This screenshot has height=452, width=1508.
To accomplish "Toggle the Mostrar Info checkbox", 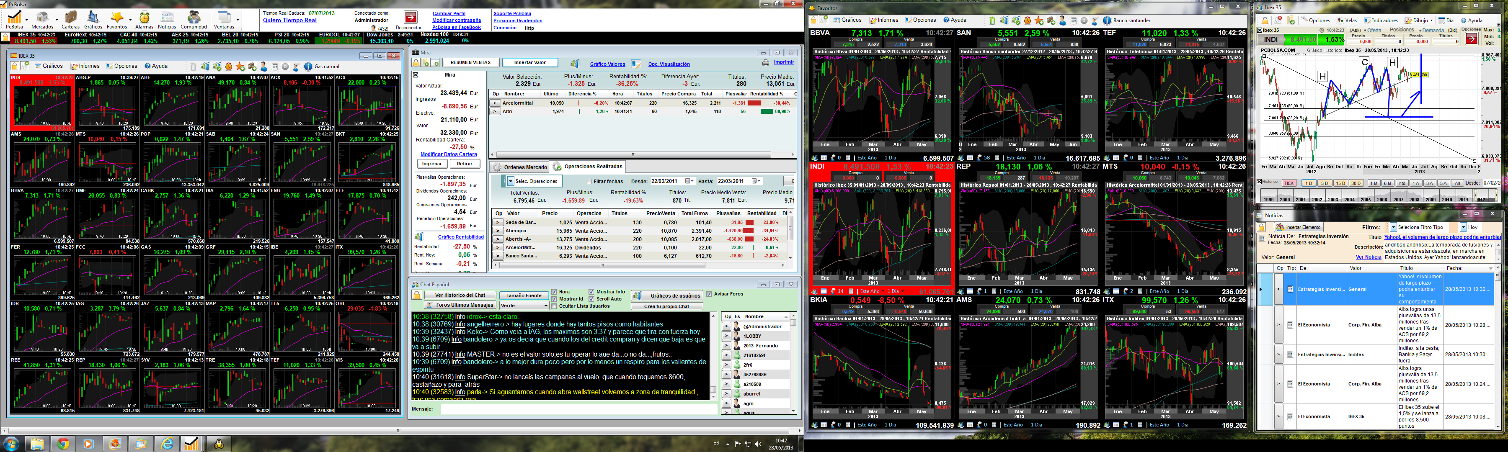I will pos(591,292).
